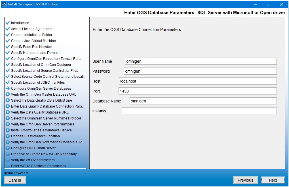This screenshot has width=289, height=187.
Task: Click circle beside Preserve or Create New WSO2 Repository
Action: [8, 154]
